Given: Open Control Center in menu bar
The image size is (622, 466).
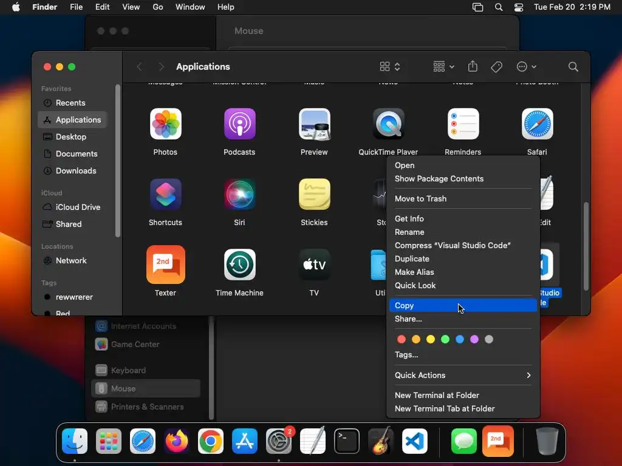Looking at the screenshot, I should point(519,7).
